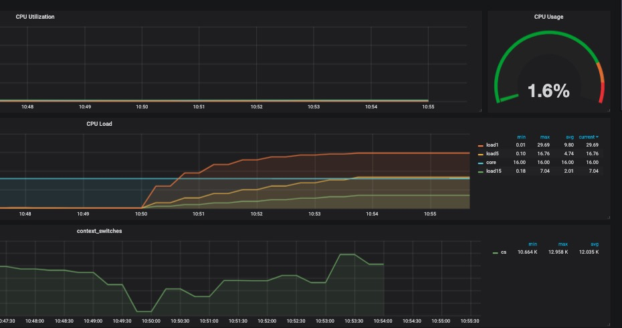
Task: Sort context_switches legend by min
Action: (533, 244)
